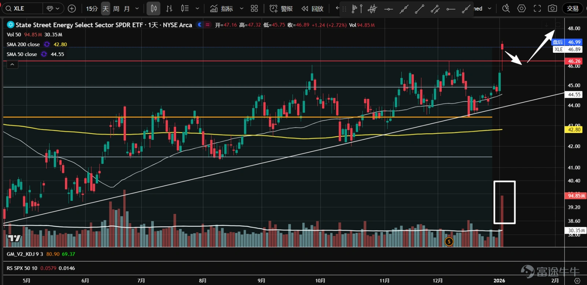Viewport: 587px width, 285px height.
Task: Expand the chart type dropdown chevron
Action: [197, 8]
